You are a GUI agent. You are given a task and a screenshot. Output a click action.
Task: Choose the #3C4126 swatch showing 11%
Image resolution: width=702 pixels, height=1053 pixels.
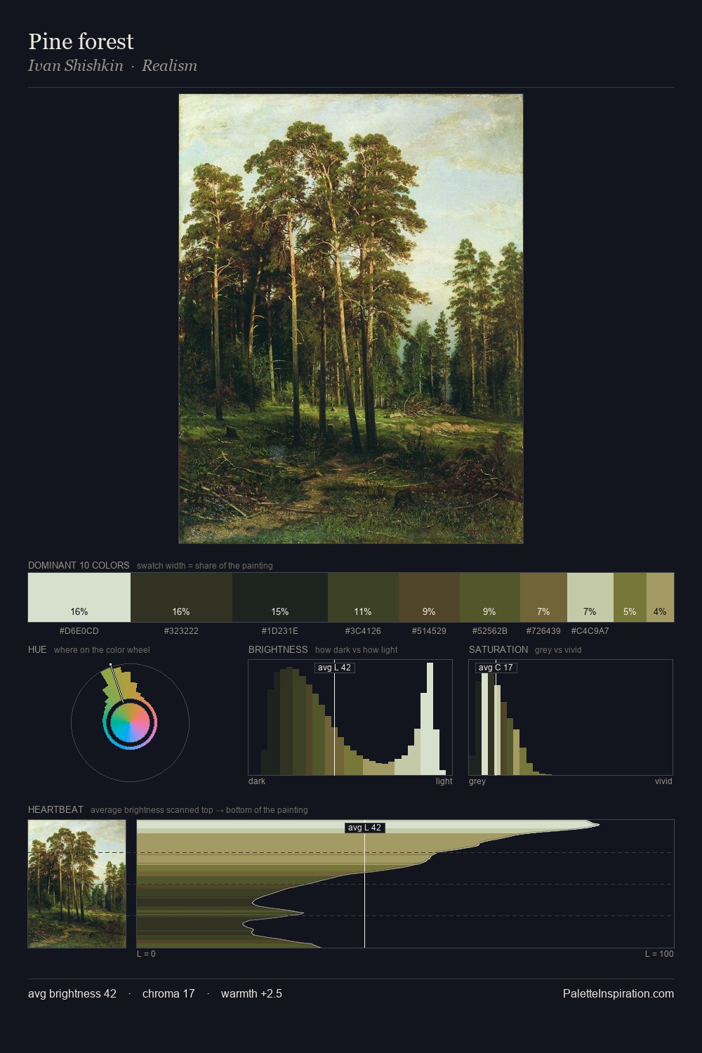point(363,597)
